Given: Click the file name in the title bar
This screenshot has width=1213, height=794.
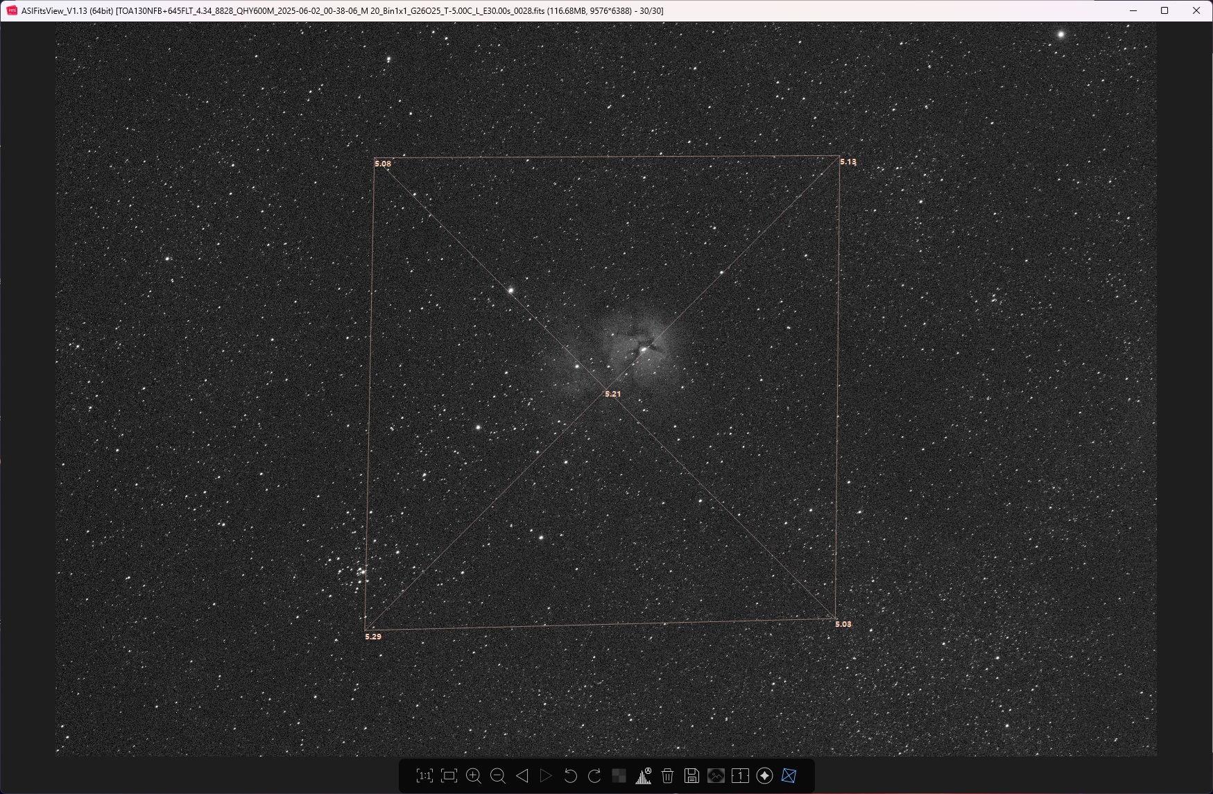Looking at the screenshot, I should point(330,11).
